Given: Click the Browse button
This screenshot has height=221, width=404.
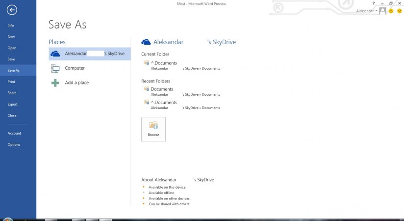Looking at the screenshot, I should tap(153, 129).
